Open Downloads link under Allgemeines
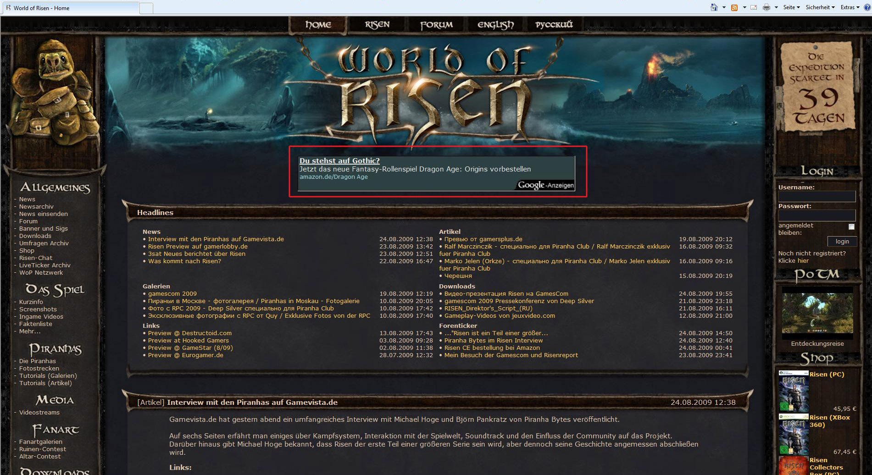Image resolution: width=872 pixels, height=475 pixels. click(35, 236)
